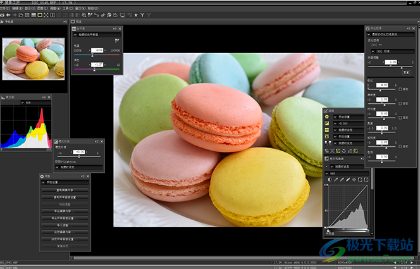Select the black point eyedropper in curves
This screenshot has width=420, height=269.
click(336, 180)
